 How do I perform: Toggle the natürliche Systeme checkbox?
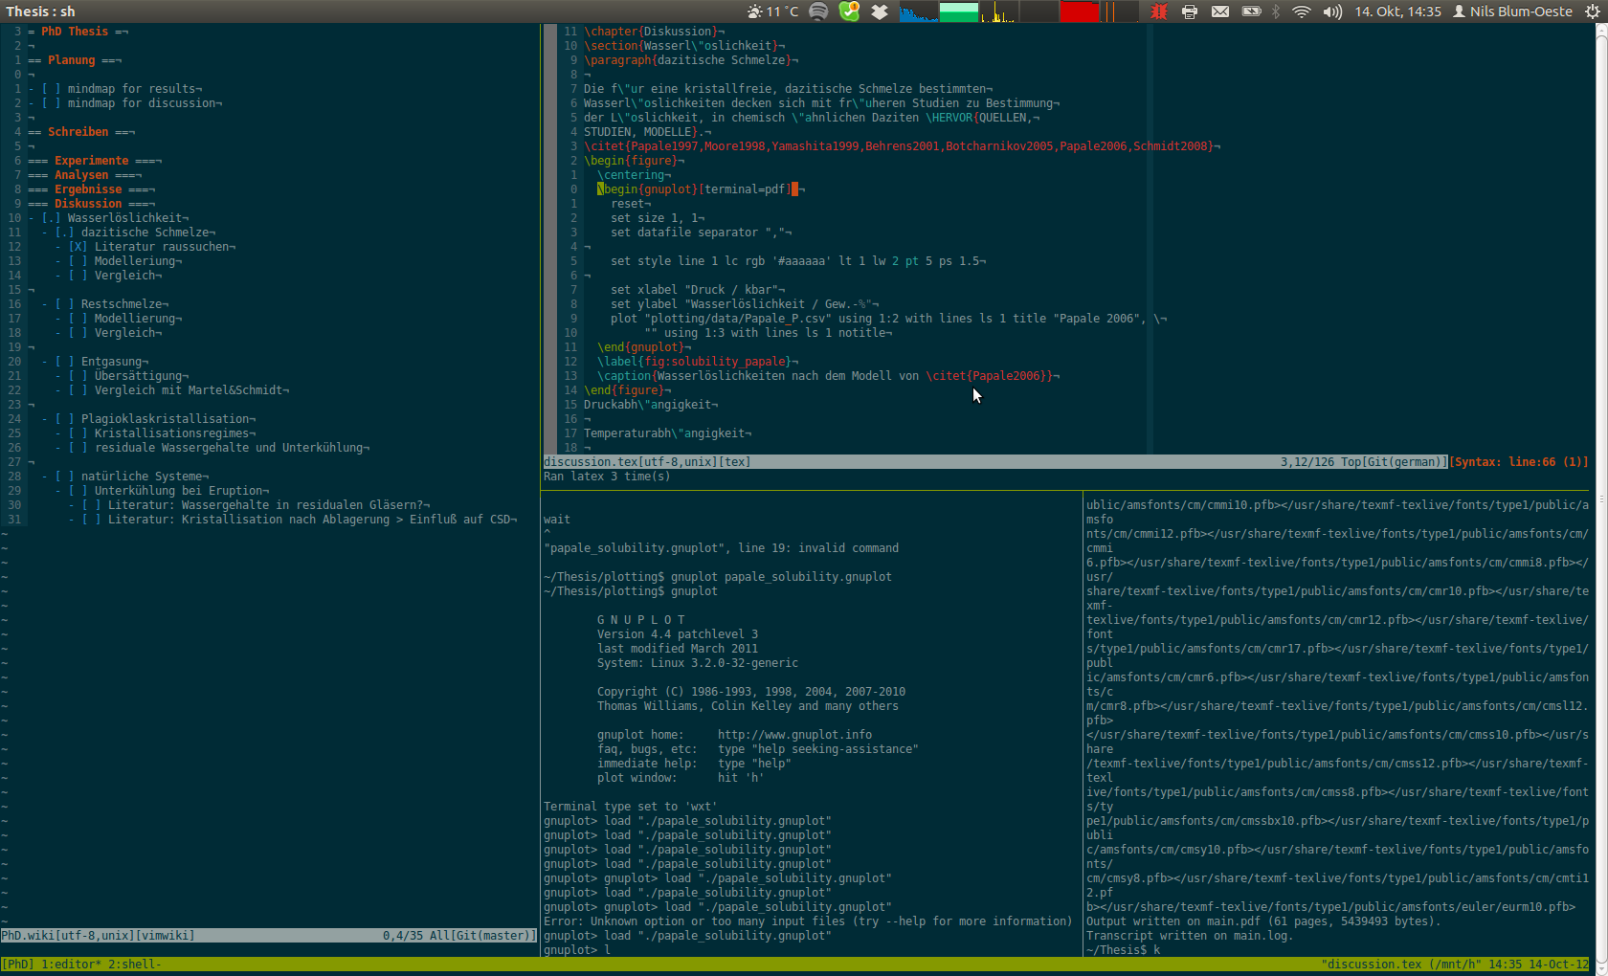(x=64, y=477)
